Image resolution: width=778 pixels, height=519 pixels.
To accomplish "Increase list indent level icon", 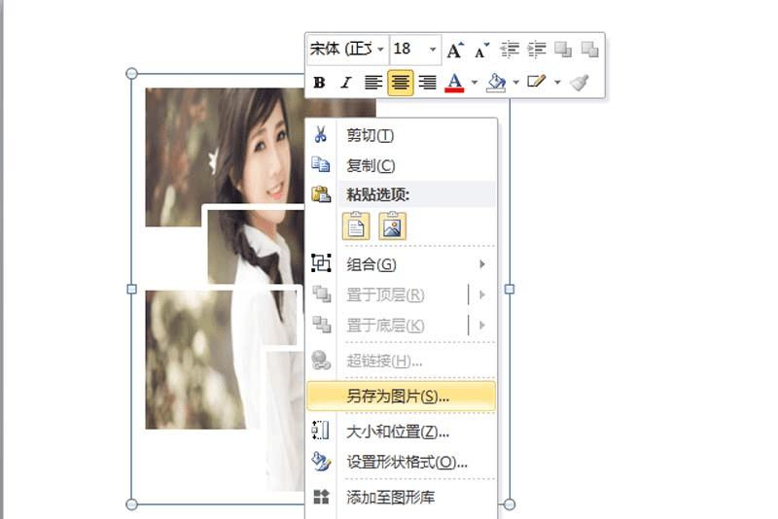I will (537, 50).
